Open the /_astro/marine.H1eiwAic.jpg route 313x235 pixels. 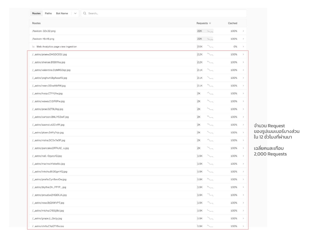[49, 164]
